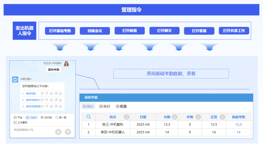Click the send icon beside 3. 基础考勤配置
263x147 pixels.
[x=47, y=106]
